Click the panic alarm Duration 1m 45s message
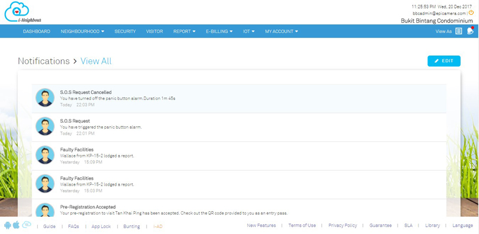This screenshot has height=234, width=479. coord(117,98)
